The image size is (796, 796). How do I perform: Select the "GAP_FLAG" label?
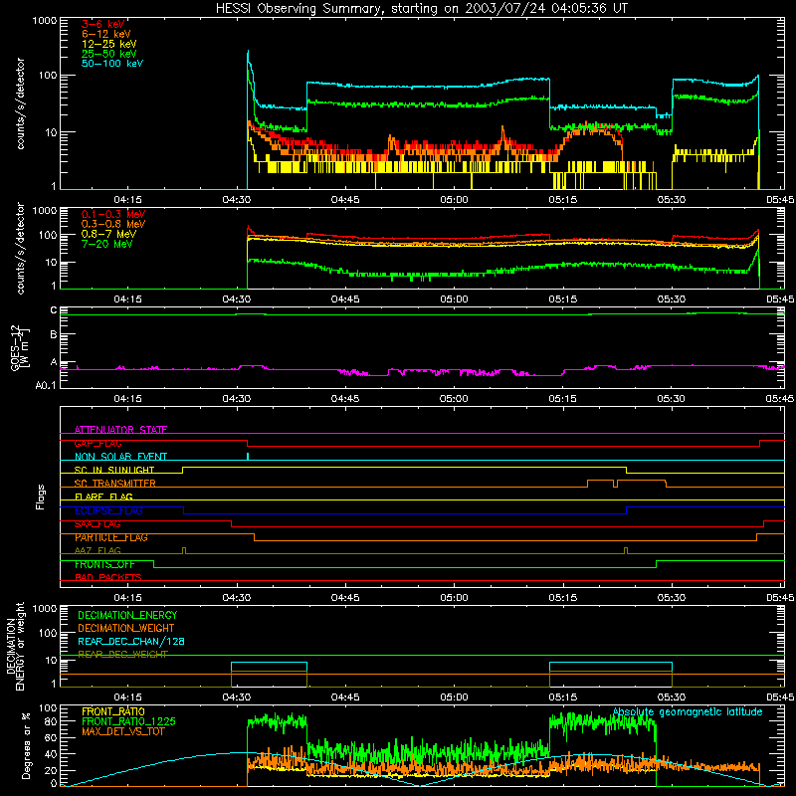98,443
